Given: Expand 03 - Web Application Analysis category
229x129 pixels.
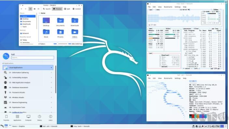Looking at the screenshot, I should (28, 83).
